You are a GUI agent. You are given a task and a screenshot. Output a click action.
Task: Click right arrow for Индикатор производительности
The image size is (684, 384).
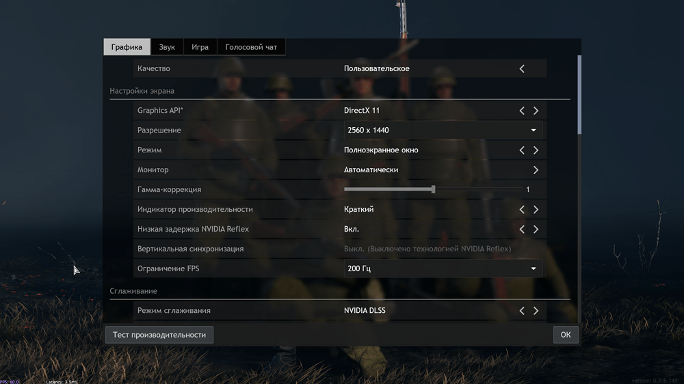536,210
